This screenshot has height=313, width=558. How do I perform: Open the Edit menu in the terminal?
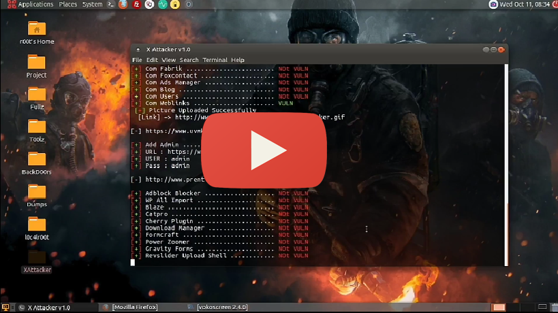click(152, 60)
